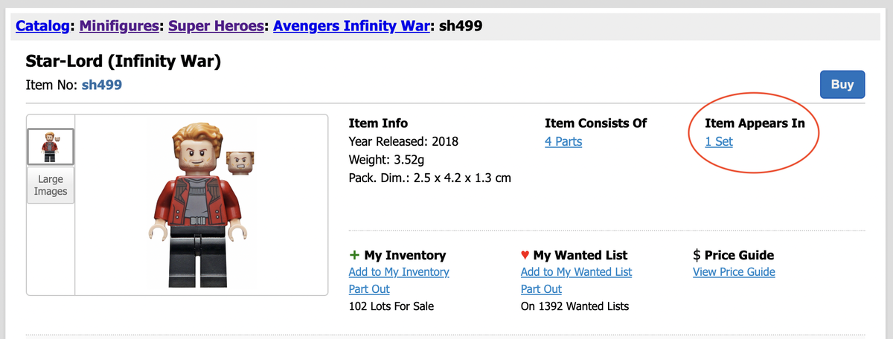This screenshot has height=339, width=893.
Task: Click the sh499 item number text
Action: pos(101,85)
